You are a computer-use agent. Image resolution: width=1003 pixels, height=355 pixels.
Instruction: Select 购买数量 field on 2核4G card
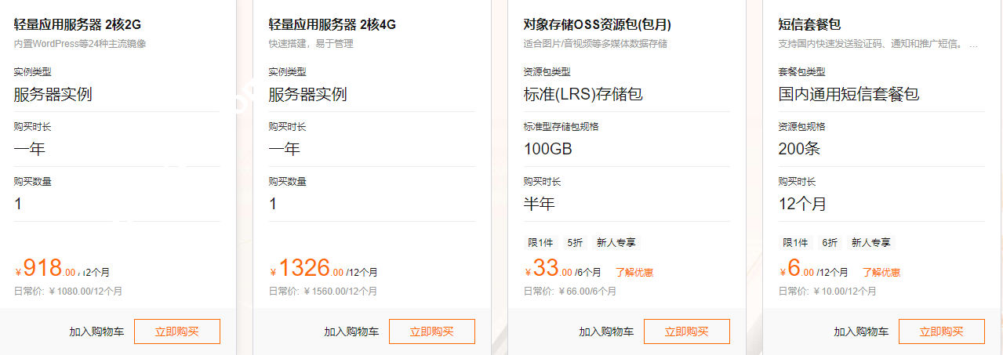click(372, 204)
